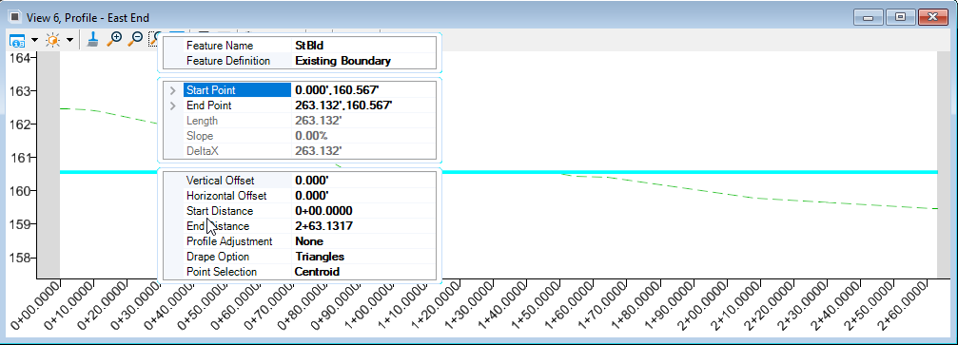Screen dimensions: 958x345
Task: Select the Window Area zoom icon
Action: click(153, 40)
